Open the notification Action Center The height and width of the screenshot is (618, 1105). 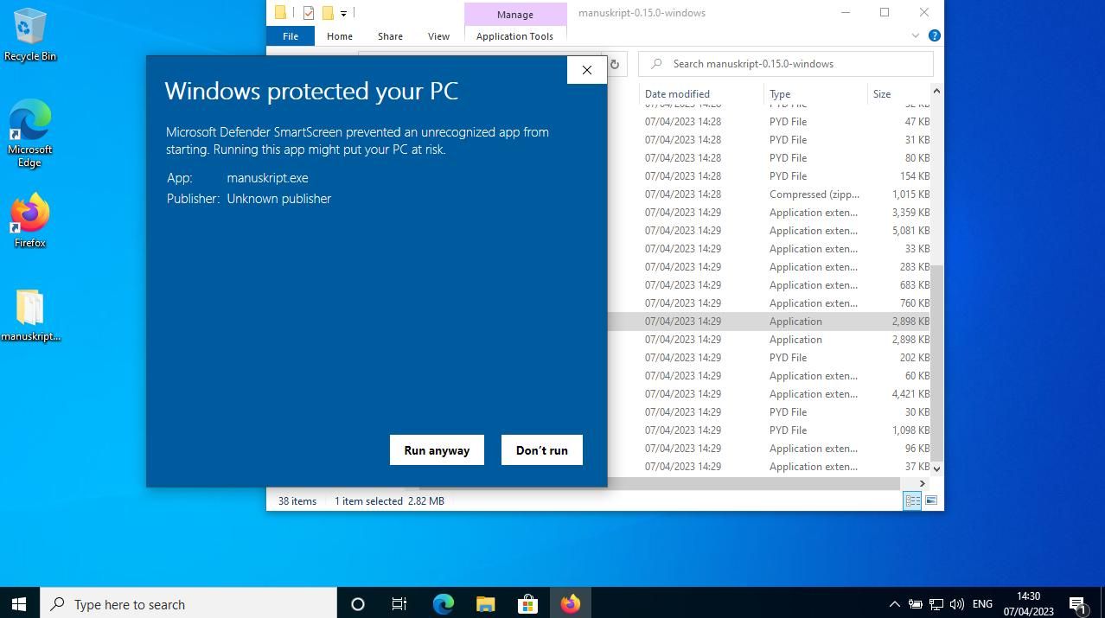pos(1078,604)
